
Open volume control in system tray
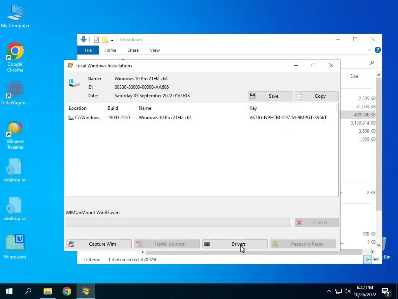(x=347, y=291)
